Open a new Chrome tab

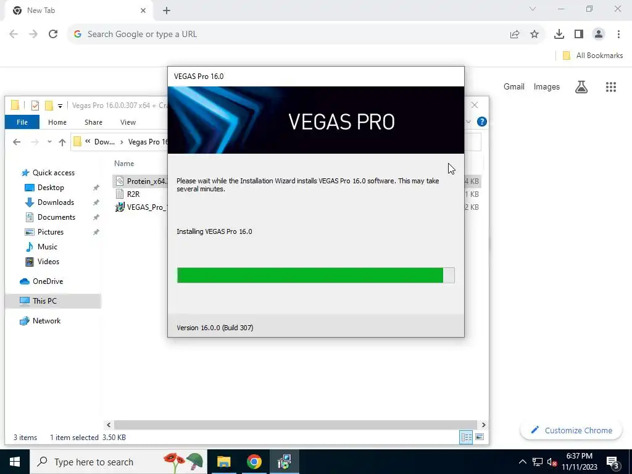(x=167, y=10)
